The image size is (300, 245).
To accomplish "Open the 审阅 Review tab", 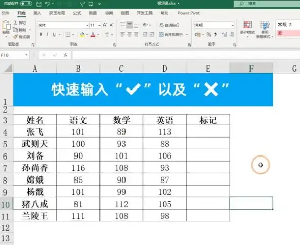I will pos(109,13).
